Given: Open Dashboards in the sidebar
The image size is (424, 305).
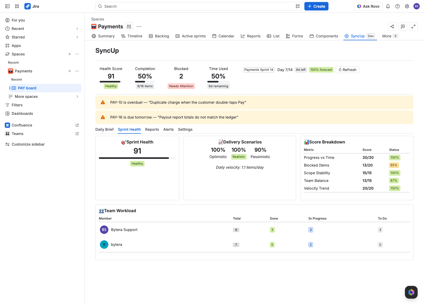Looking at the screenshot, I should click(x=42, y=114).
